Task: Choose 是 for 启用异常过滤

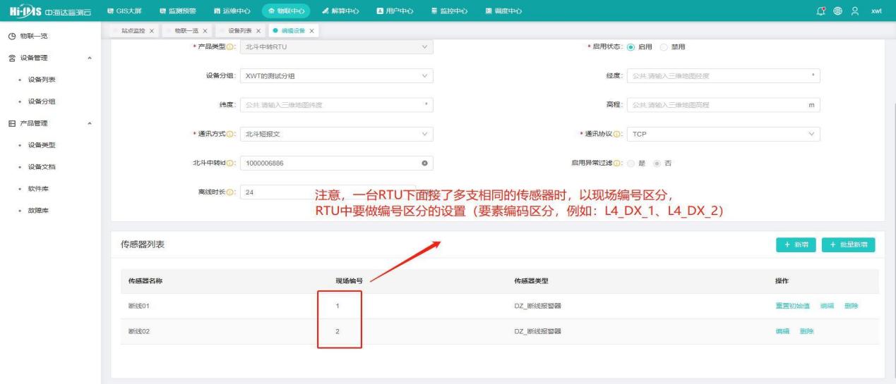Action: pos(631,163)
